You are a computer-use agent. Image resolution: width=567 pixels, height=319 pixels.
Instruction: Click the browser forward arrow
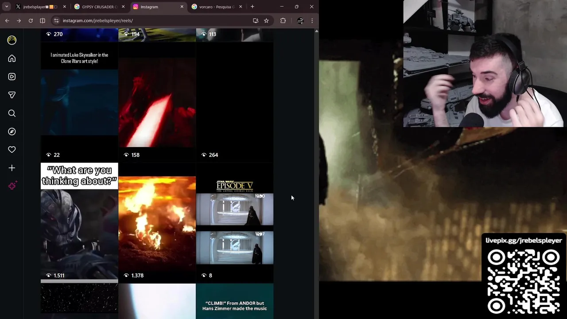click(19, 20)
